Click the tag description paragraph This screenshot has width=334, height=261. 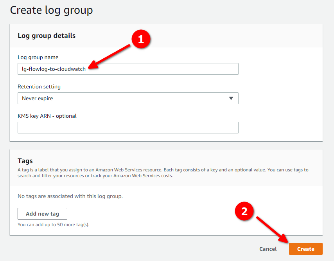pyautogui.click(x=163, y=173)
